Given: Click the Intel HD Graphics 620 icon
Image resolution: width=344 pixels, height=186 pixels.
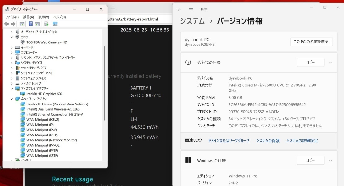Looking at the screenshot, I should tap(23, 94).
